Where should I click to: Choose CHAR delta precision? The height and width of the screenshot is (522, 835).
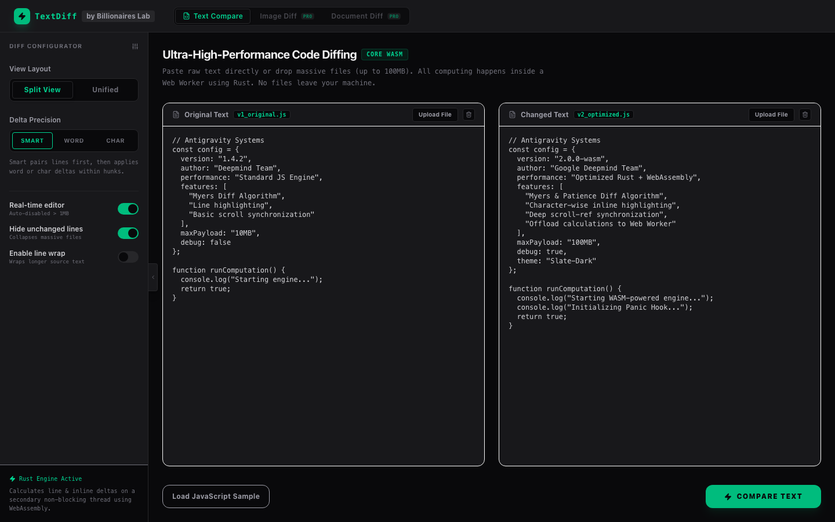(x=115, y=141)
